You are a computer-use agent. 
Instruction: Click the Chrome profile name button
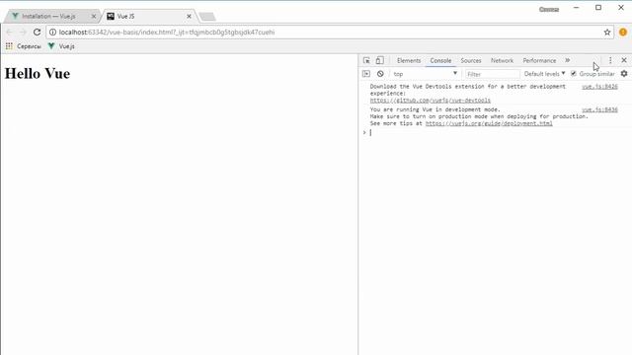click(549, 9)
